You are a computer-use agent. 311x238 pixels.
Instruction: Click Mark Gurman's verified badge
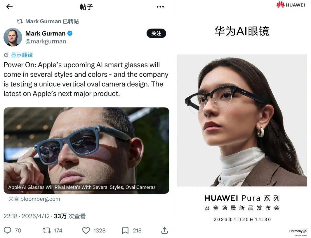click(x=70, y=33)
